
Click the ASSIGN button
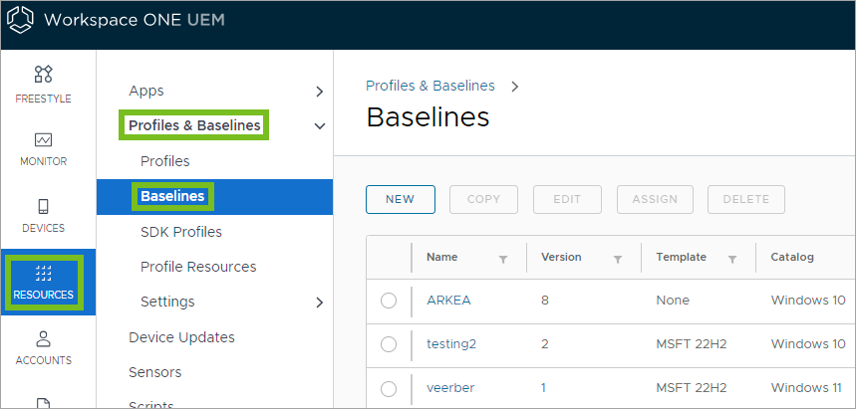coord(655,200)
